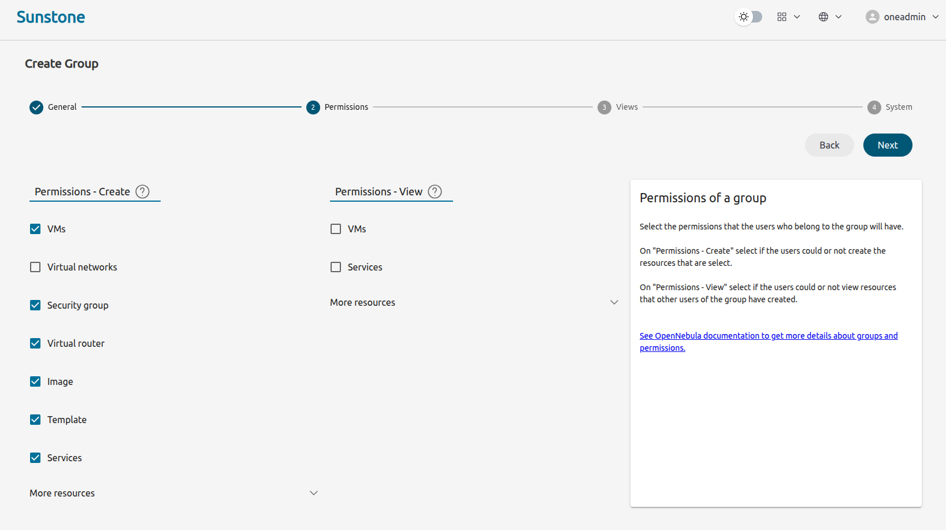The width and height of the screenshot is (946, 530).
Task: Expand More resources under Permissions - View
Action: 614,302
